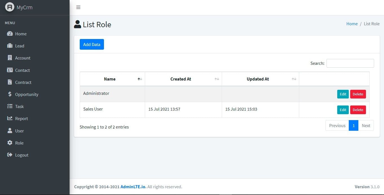Click the Opportunity dollar sign icon
The image size is (384, 195).
(x=10, y=94)
